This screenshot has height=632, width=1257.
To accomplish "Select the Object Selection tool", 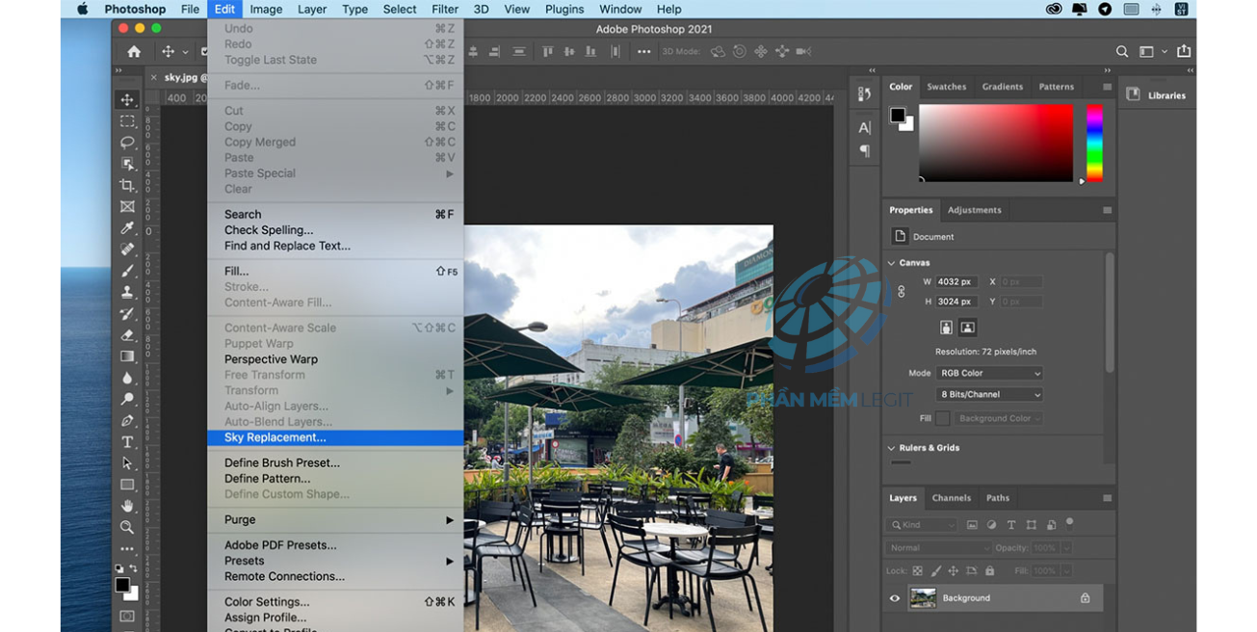I will coord(127,164).
